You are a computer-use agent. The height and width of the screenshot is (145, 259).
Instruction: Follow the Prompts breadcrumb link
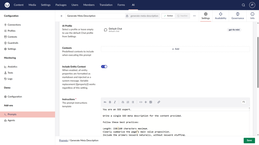click(x=63, y=140)
